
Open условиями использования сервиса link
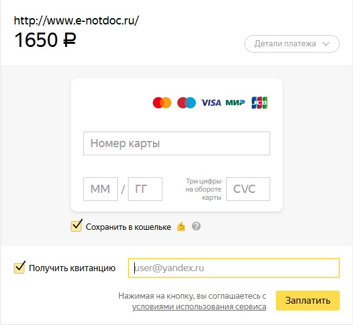tap(199, 307)
